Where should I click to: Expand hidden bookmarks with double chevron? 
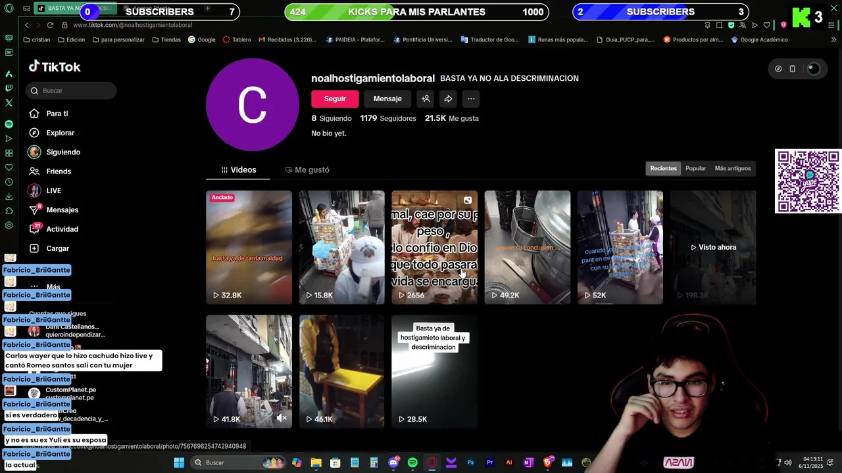tap(832, 39)
